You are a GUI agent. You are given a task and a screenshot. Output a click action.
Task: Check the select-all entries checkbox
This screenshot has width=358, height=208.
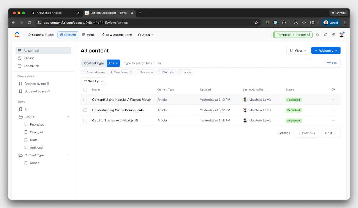click(85, 89)
